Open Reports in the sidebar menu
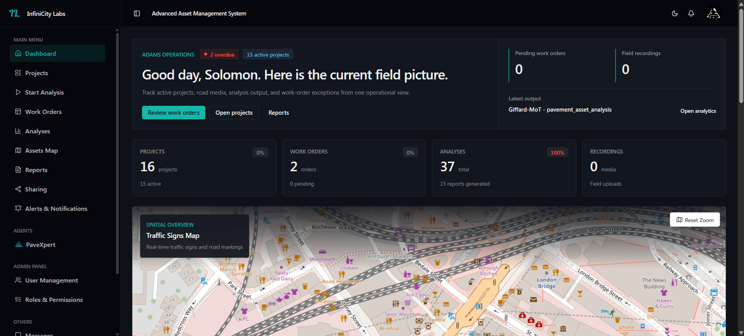The image size is (744, 336). click(57, 170)
